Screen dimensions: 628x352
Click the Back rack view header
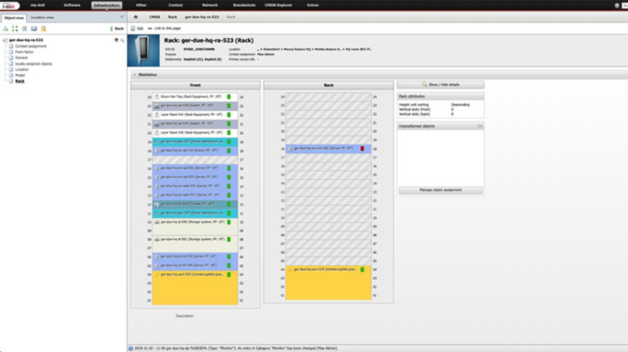(x=328, y=85)
